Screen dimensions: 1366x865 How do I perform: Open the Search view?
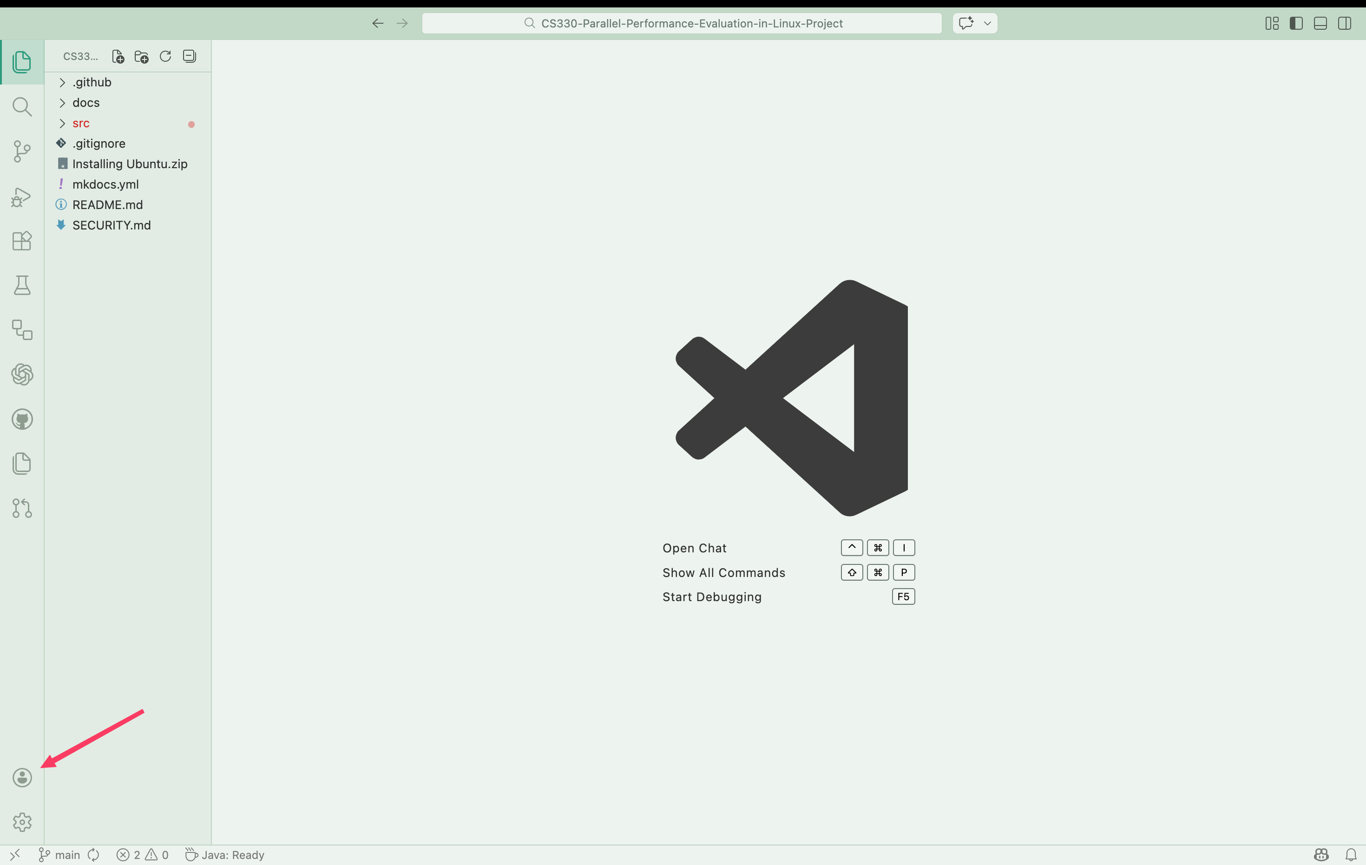coord(21,107)
